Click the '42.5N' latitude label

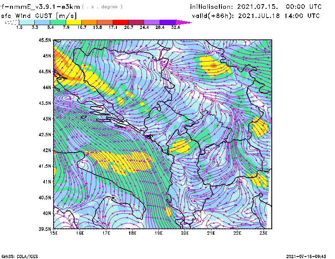click(x=45, y=135)
